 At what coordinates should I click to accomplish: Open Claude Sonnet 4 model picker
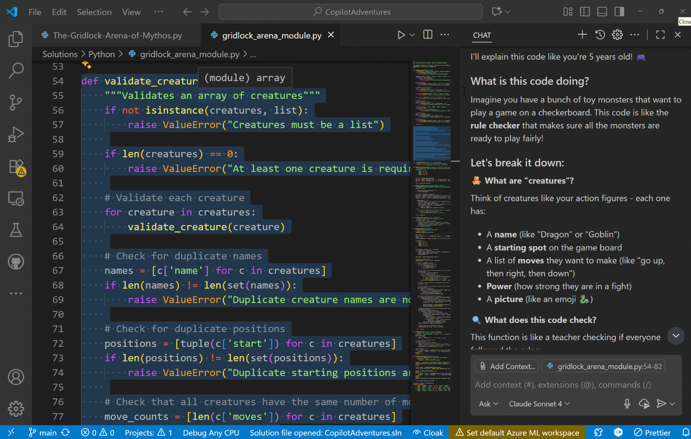pos(539,404)
